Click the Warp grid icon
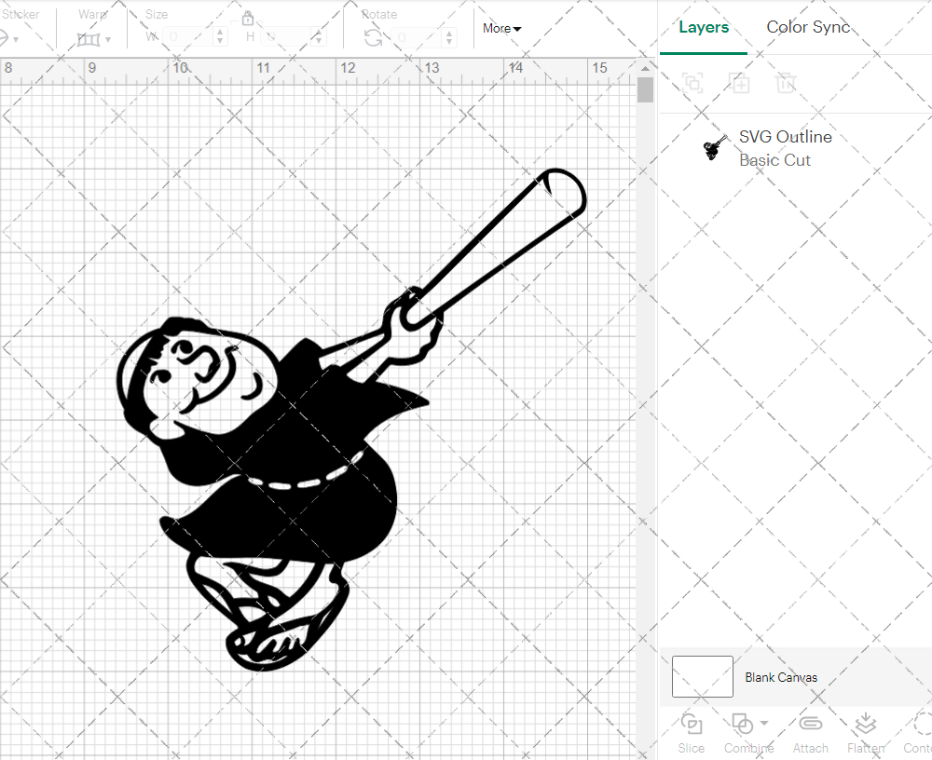 pyautogui.click(x=89, y=39)
